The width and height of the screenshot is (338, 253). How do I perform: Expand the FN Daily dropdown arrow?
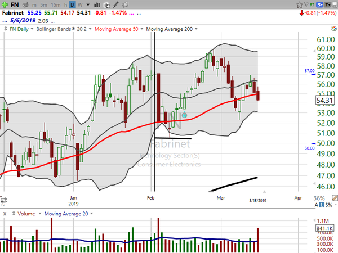point(32,29)
